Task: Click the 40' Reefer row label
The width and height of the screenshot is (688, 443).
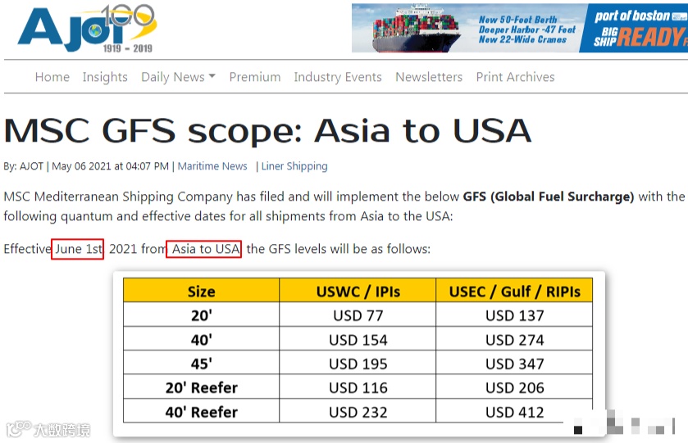Action: pyautogui.click(x=202, y=412)
